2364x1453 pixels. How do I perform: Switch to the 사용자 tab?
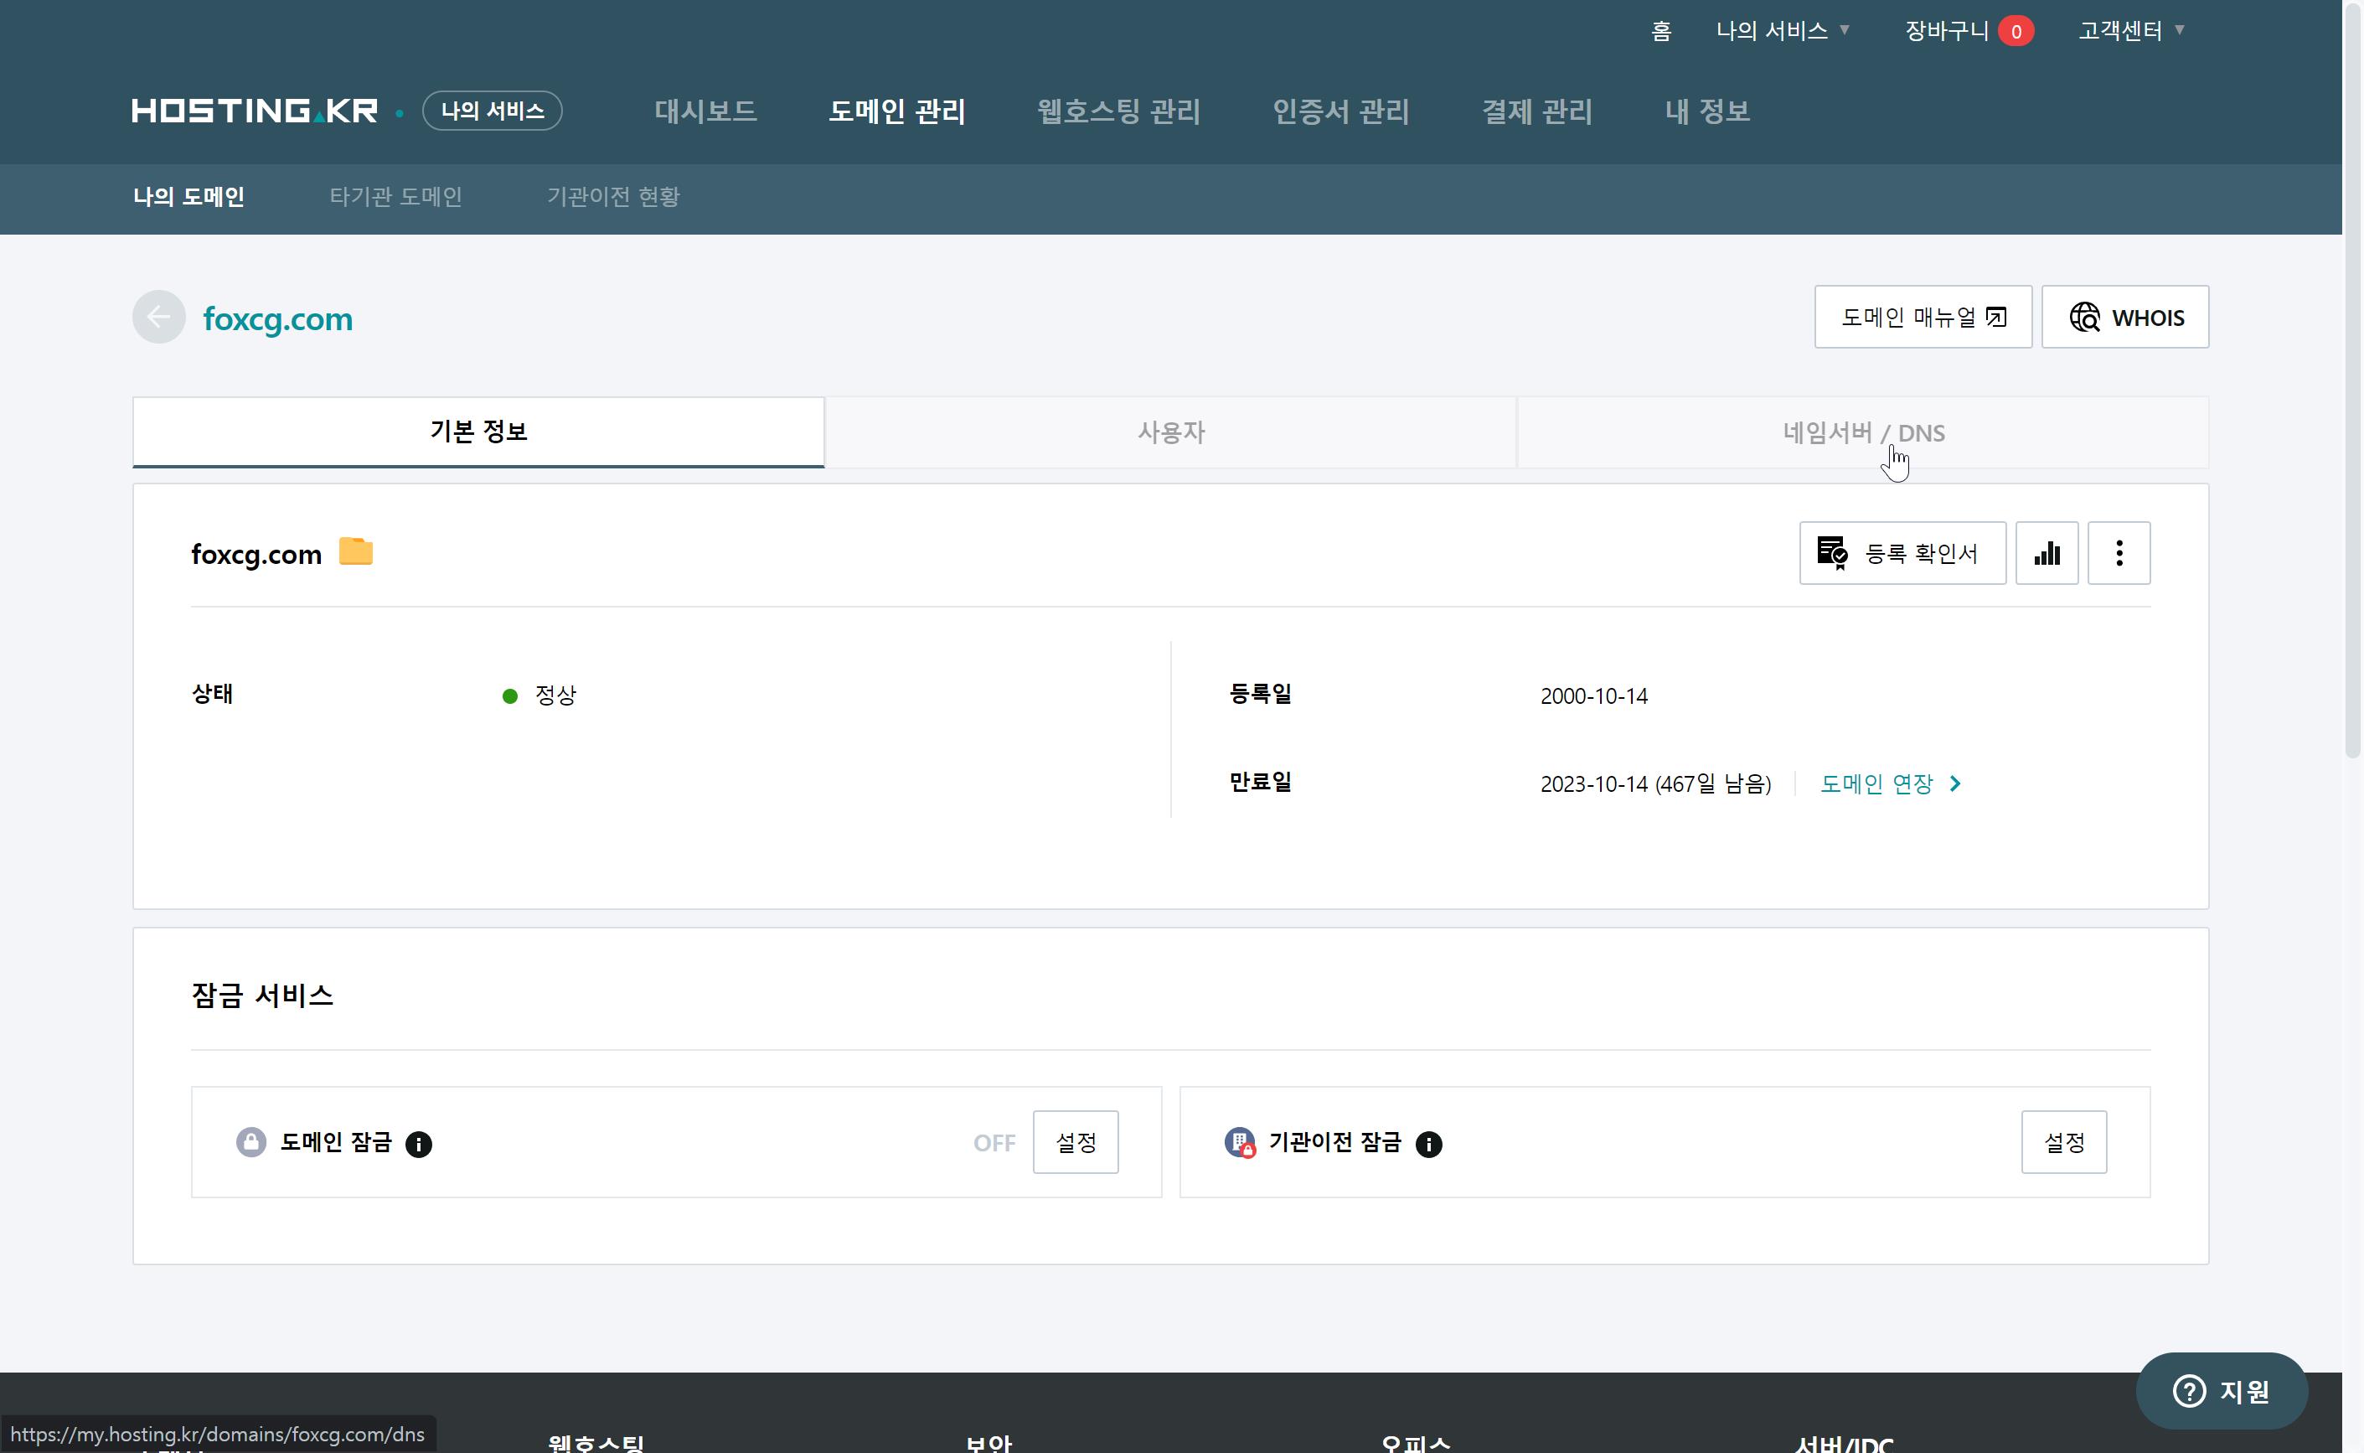point(1170,432)
